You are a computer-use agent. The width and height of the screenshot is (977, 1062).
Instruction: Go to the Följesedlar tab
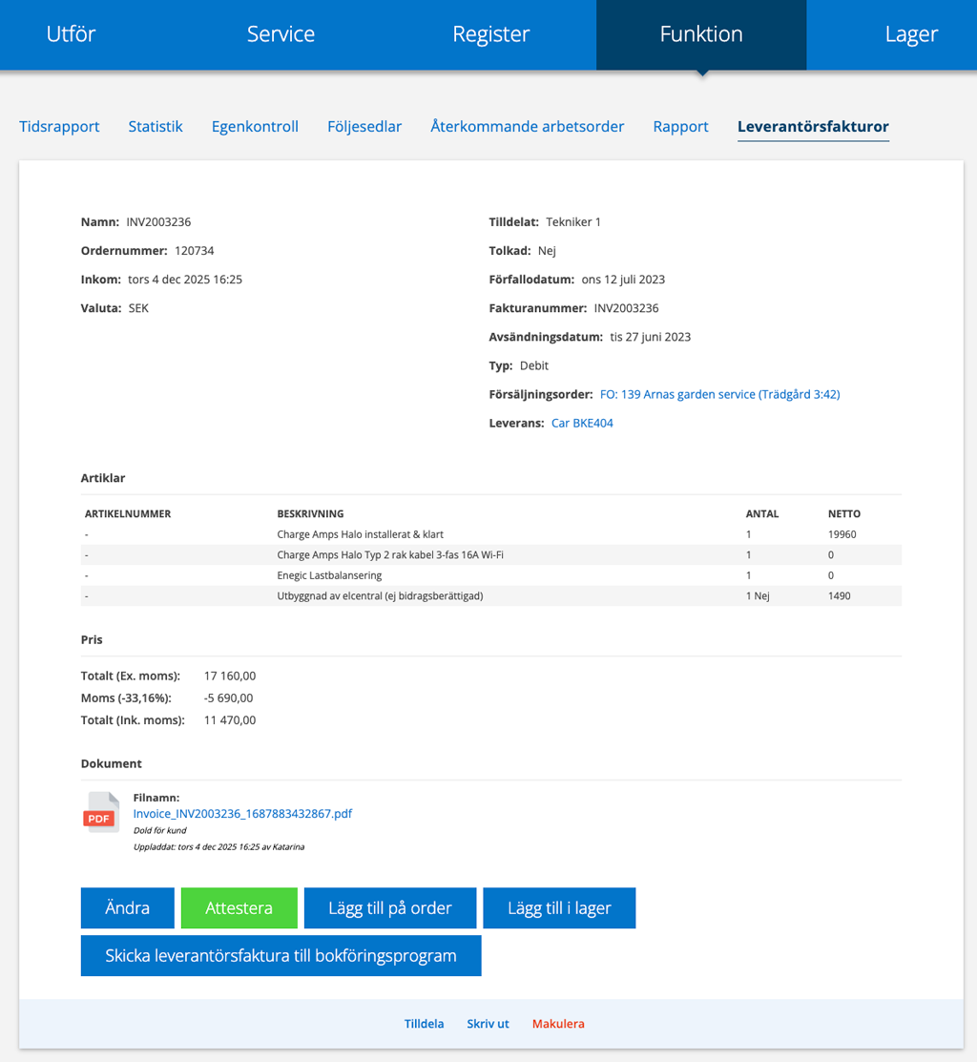364,126
